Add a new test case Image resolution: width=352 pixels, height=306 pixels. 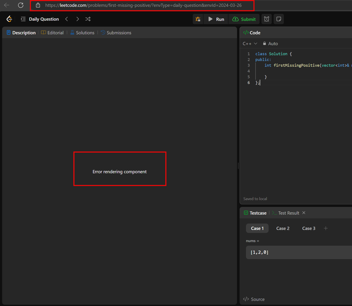click(x=326, y=228)
